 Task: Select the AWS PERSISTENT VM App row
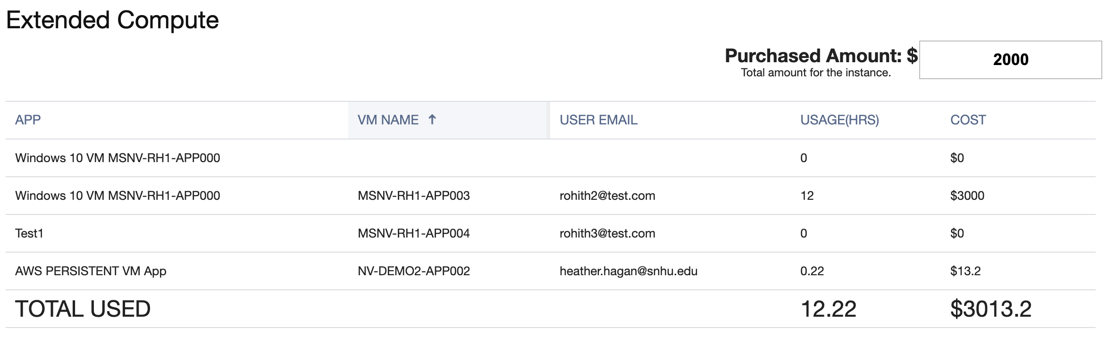point(91,271)
